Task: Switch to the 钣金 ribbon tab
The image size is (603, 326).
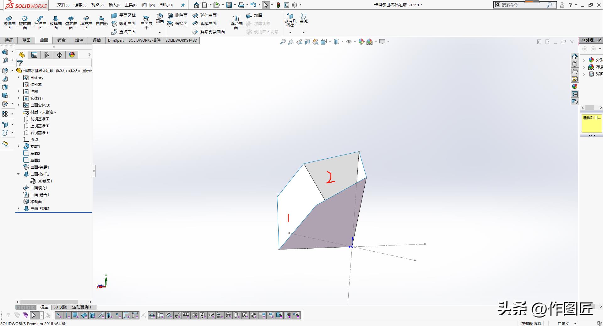Action: click(62, 40)
